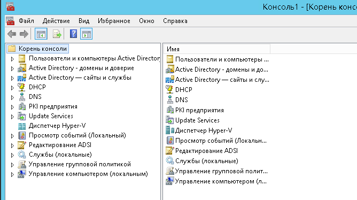The image size is (357, 200).
Task: Select Диспетчер Hyper-V in the tree
Action: tap(57, 126)
